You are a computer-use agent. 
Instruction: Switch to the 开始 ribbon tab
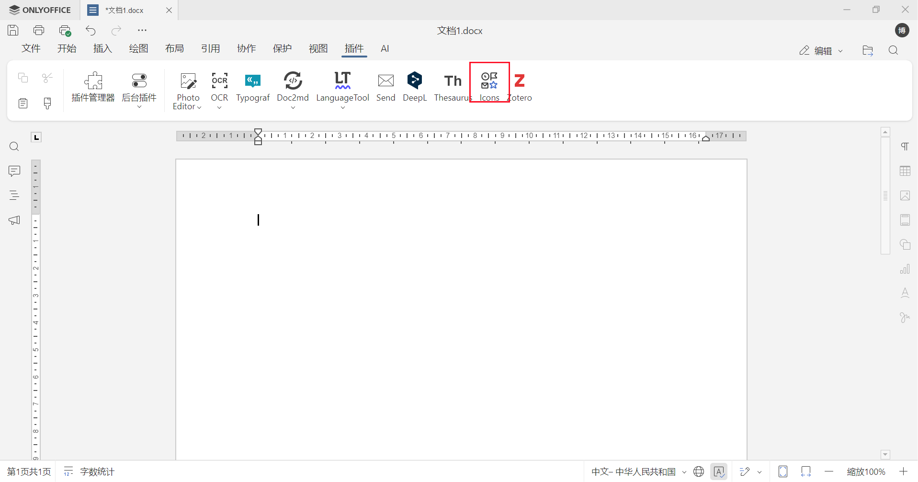[67, 48]
